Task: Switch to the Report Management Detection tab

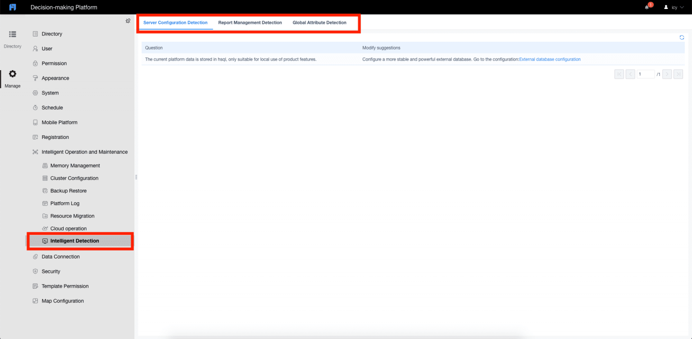Action: (250, 22)
